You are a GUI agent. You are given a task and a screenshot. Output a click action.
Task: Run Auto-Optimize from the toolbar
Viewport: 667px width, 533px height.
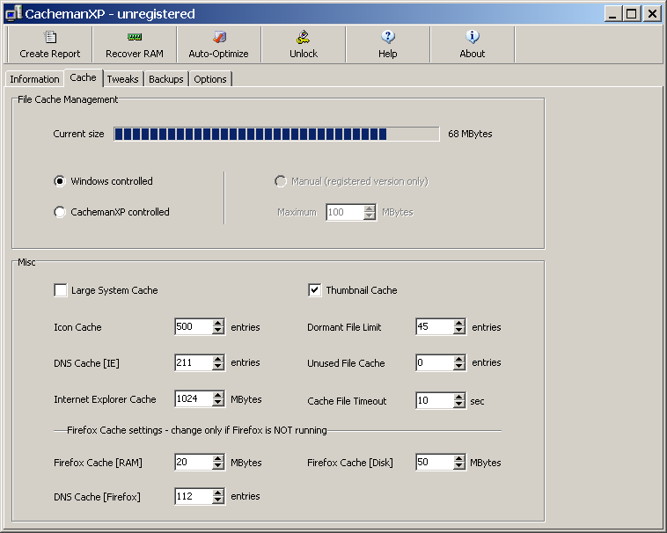point(219,37)
